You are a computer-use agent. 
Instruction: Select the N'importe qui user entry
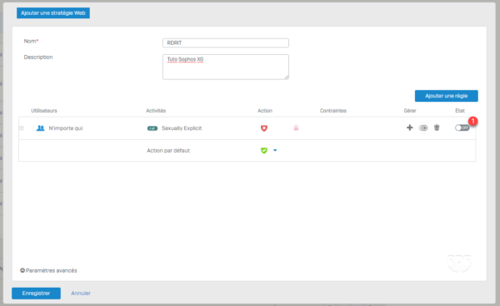(65, 128)
